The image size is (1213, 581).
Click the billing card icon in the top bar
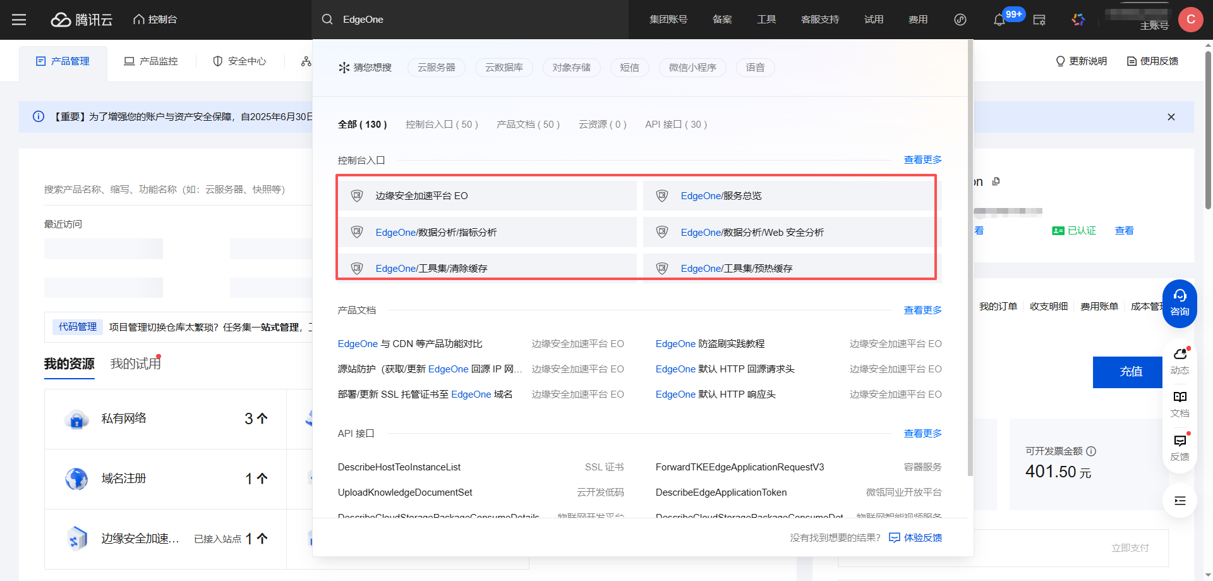click(1039, 20)
